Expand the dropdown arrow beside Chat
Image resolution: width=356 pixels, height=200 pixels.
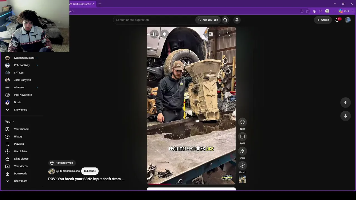point(352,11)
